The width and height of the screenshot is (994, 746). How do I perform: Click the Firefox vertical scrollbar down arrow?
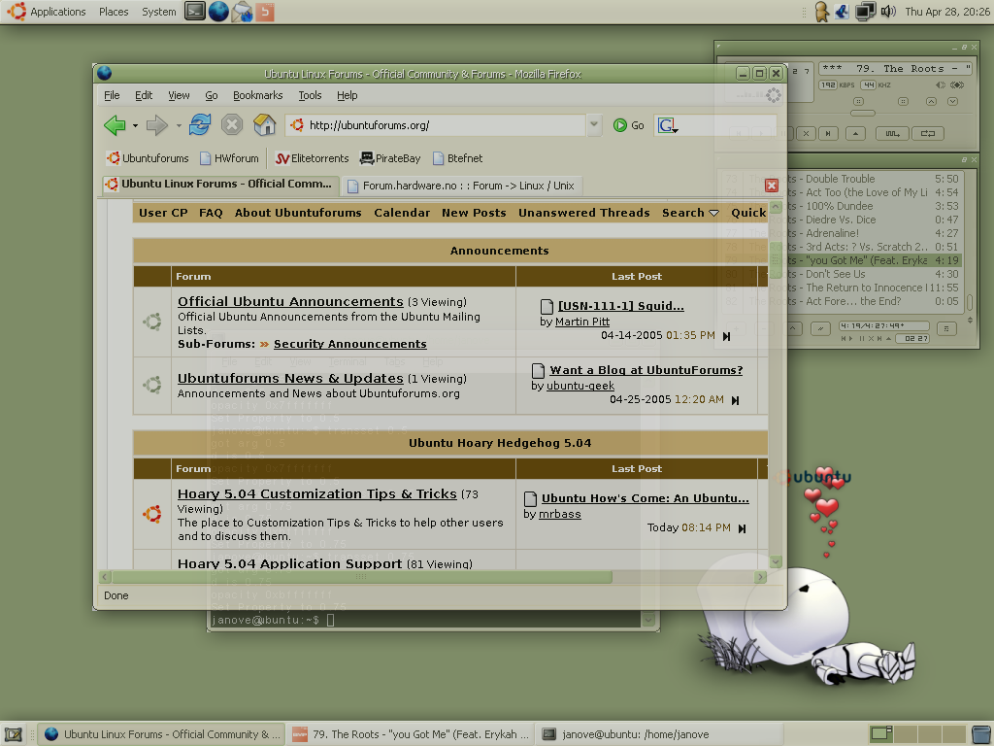point(776,561)
